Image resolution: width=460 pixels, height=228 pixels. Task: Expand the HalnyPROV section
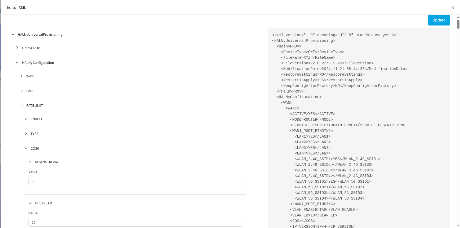click(x=17, y=48)
